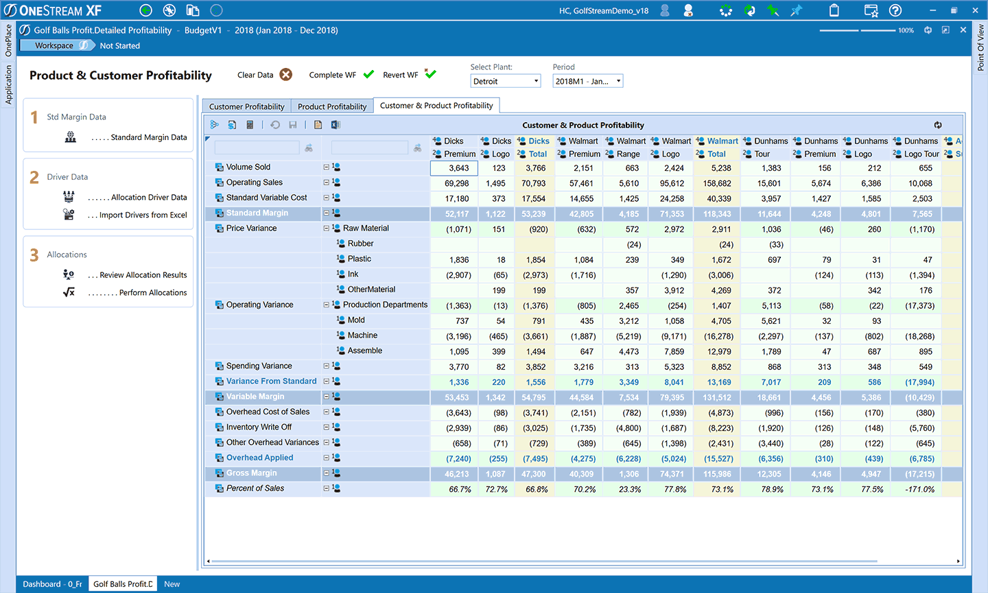Click the dollar document icon in grid toolbar
988x593 pixels.
click(x=232, y=125)
